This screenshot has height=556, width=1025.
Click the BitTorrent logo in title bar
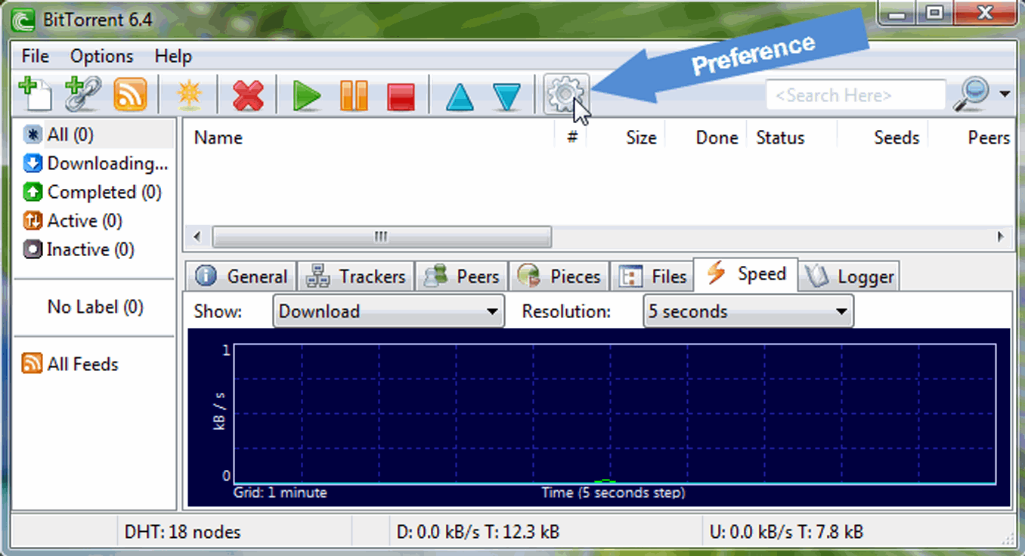tap(23, 20)
